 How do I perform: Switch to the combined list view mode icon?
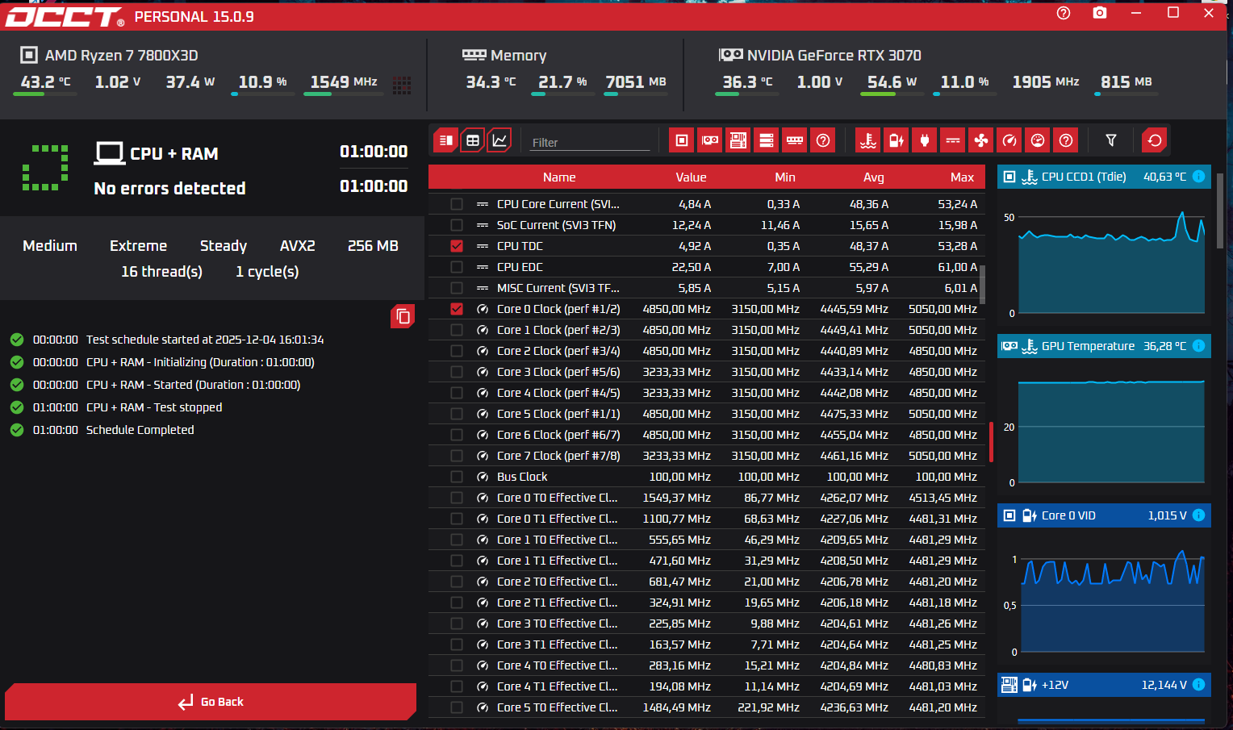(x=445, y=140)
